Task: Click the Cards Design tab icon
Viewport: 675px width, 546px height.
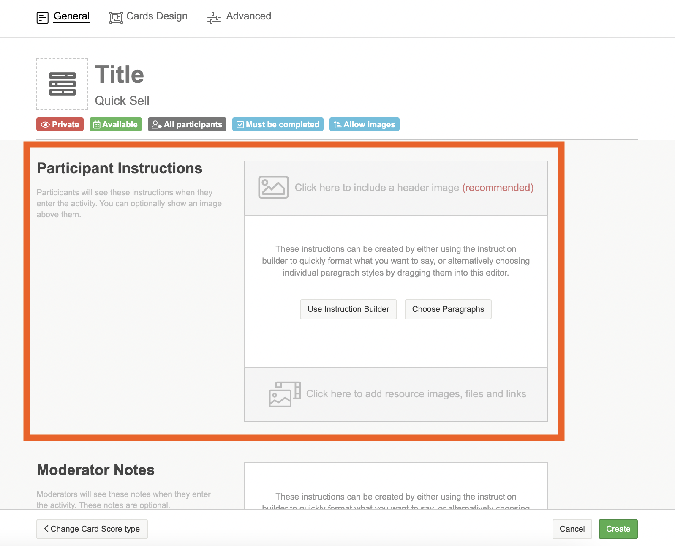Action: (116, 17)
